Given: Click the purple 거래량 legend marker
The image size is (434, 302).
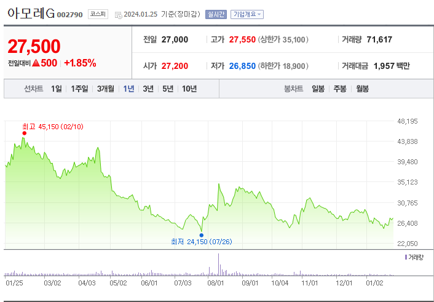Looking at the screenshot, I should (406, 257).
